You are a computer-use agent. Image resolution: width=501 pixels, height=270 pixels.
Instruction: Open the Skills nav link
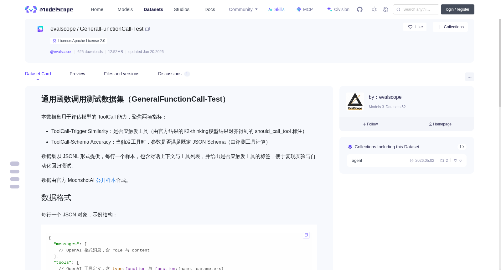[276, 9]
